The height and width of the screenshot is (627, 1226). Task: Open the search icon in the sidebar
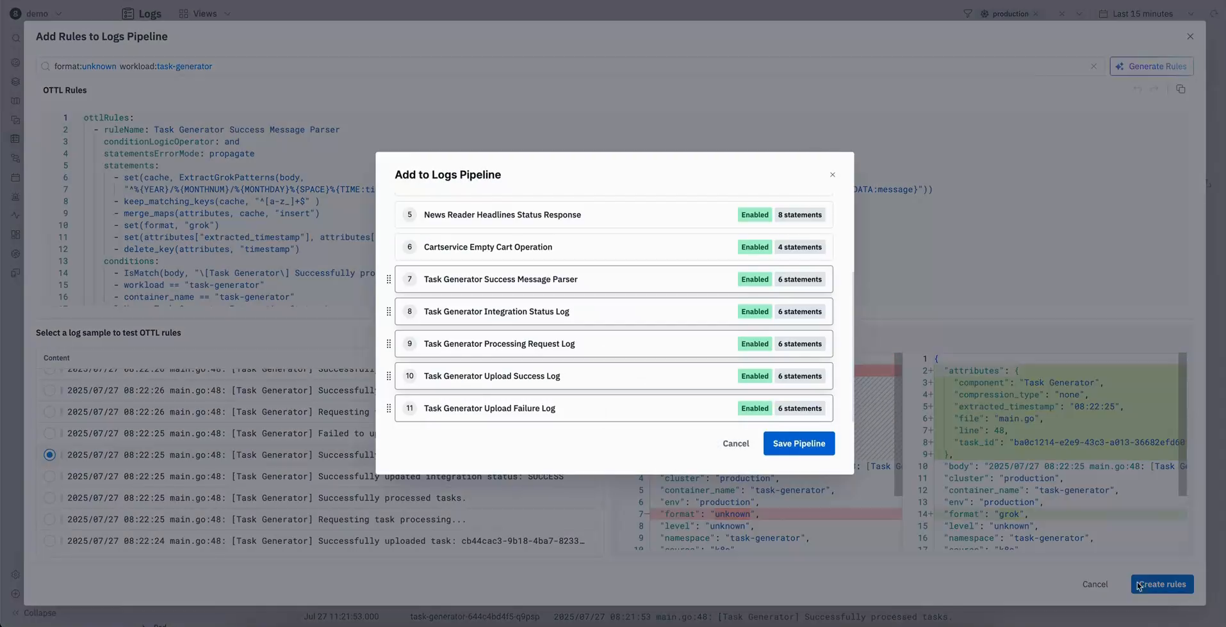(15, 38)
